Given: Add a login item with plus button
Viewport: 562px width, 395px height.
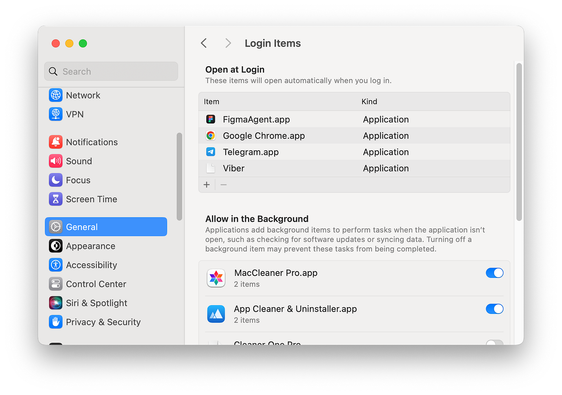Looking at the screenshot, I should 207,184.
